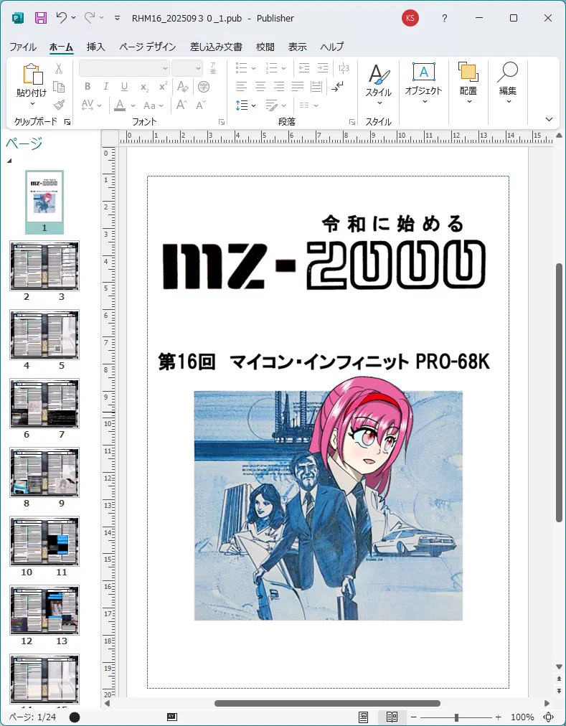Click the font color A button
Viewport: 566px width, 726px height.
(120, 105)
